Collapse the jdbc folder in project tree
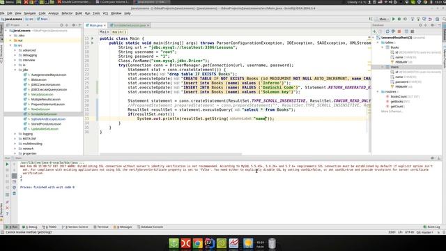The image size is (446, 251). click(x=15, y=70)
